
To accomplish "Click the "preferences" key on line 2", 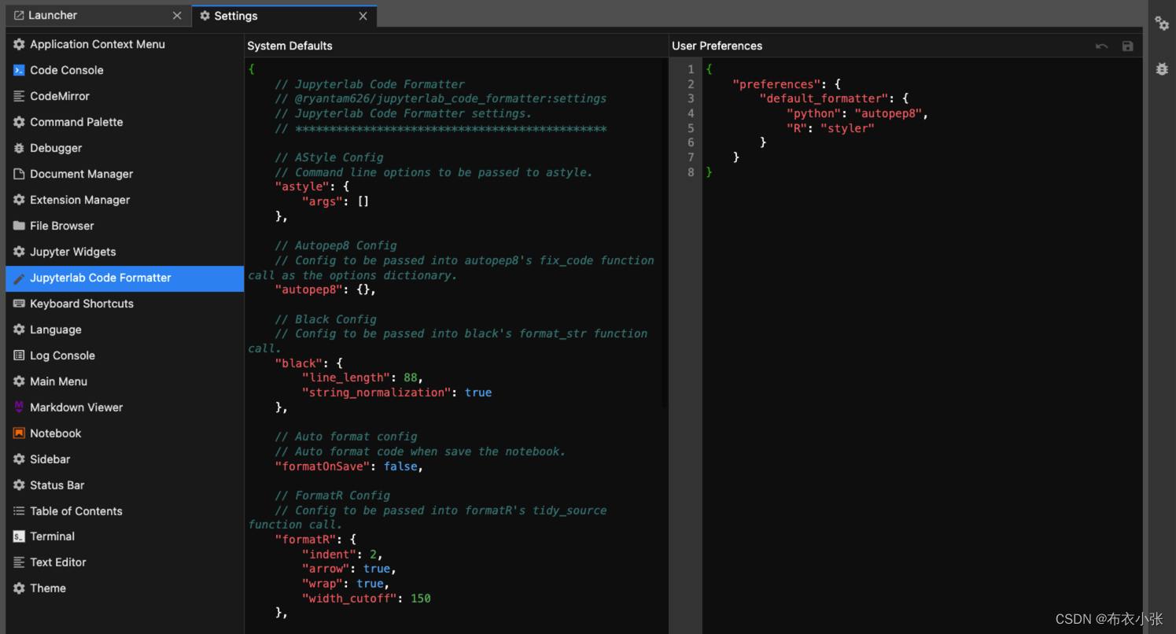I will [776, 84].
